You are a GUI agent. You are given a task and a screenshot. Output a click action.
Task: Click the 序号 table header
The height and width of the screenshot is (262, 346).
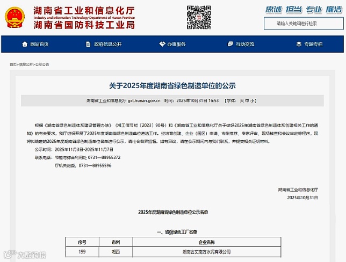click(x=82, y=242)
